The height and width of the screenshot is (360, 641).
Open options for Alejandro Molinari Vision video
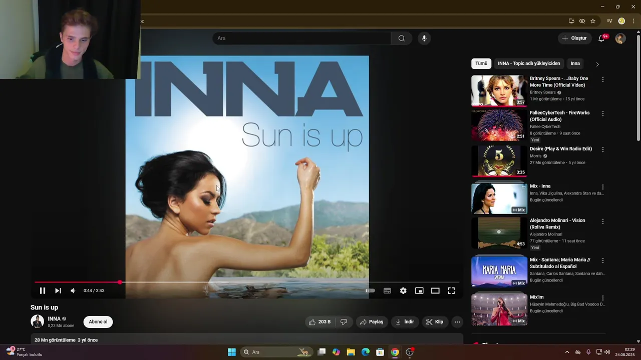[603, 221]
